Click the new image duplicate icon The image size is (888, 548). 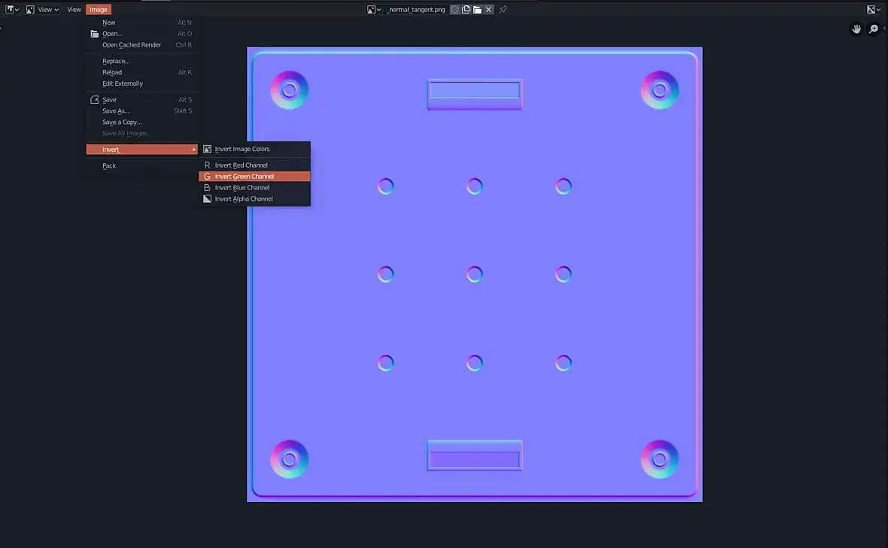click(466, 10)
